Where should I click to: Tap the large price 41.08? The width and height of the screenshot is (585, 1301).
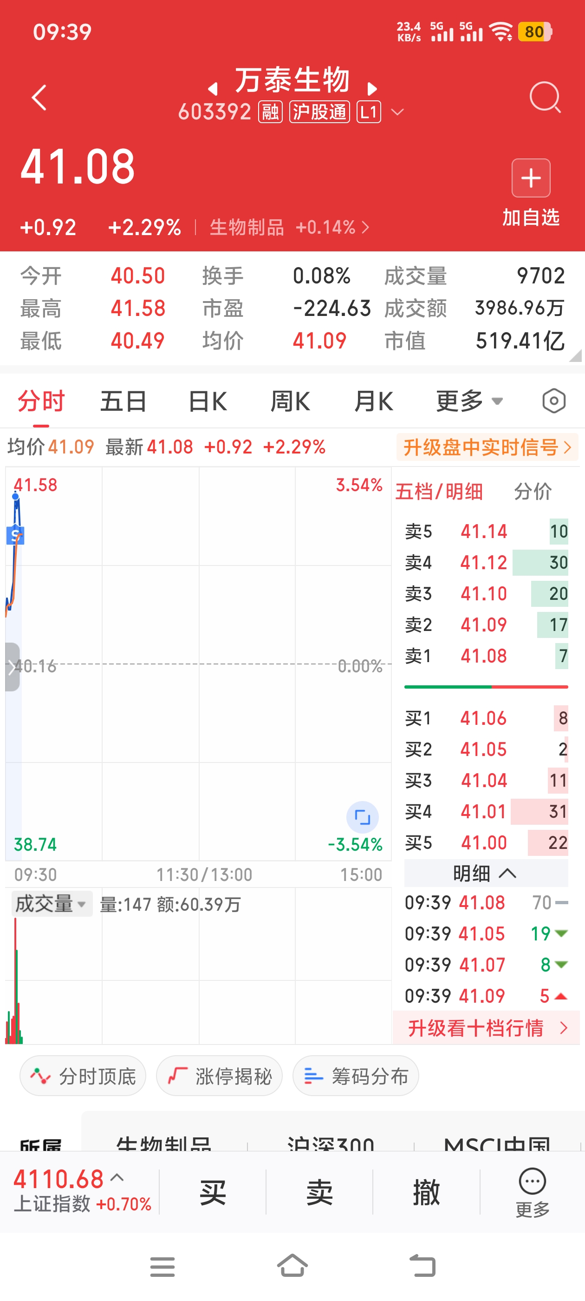78,166
